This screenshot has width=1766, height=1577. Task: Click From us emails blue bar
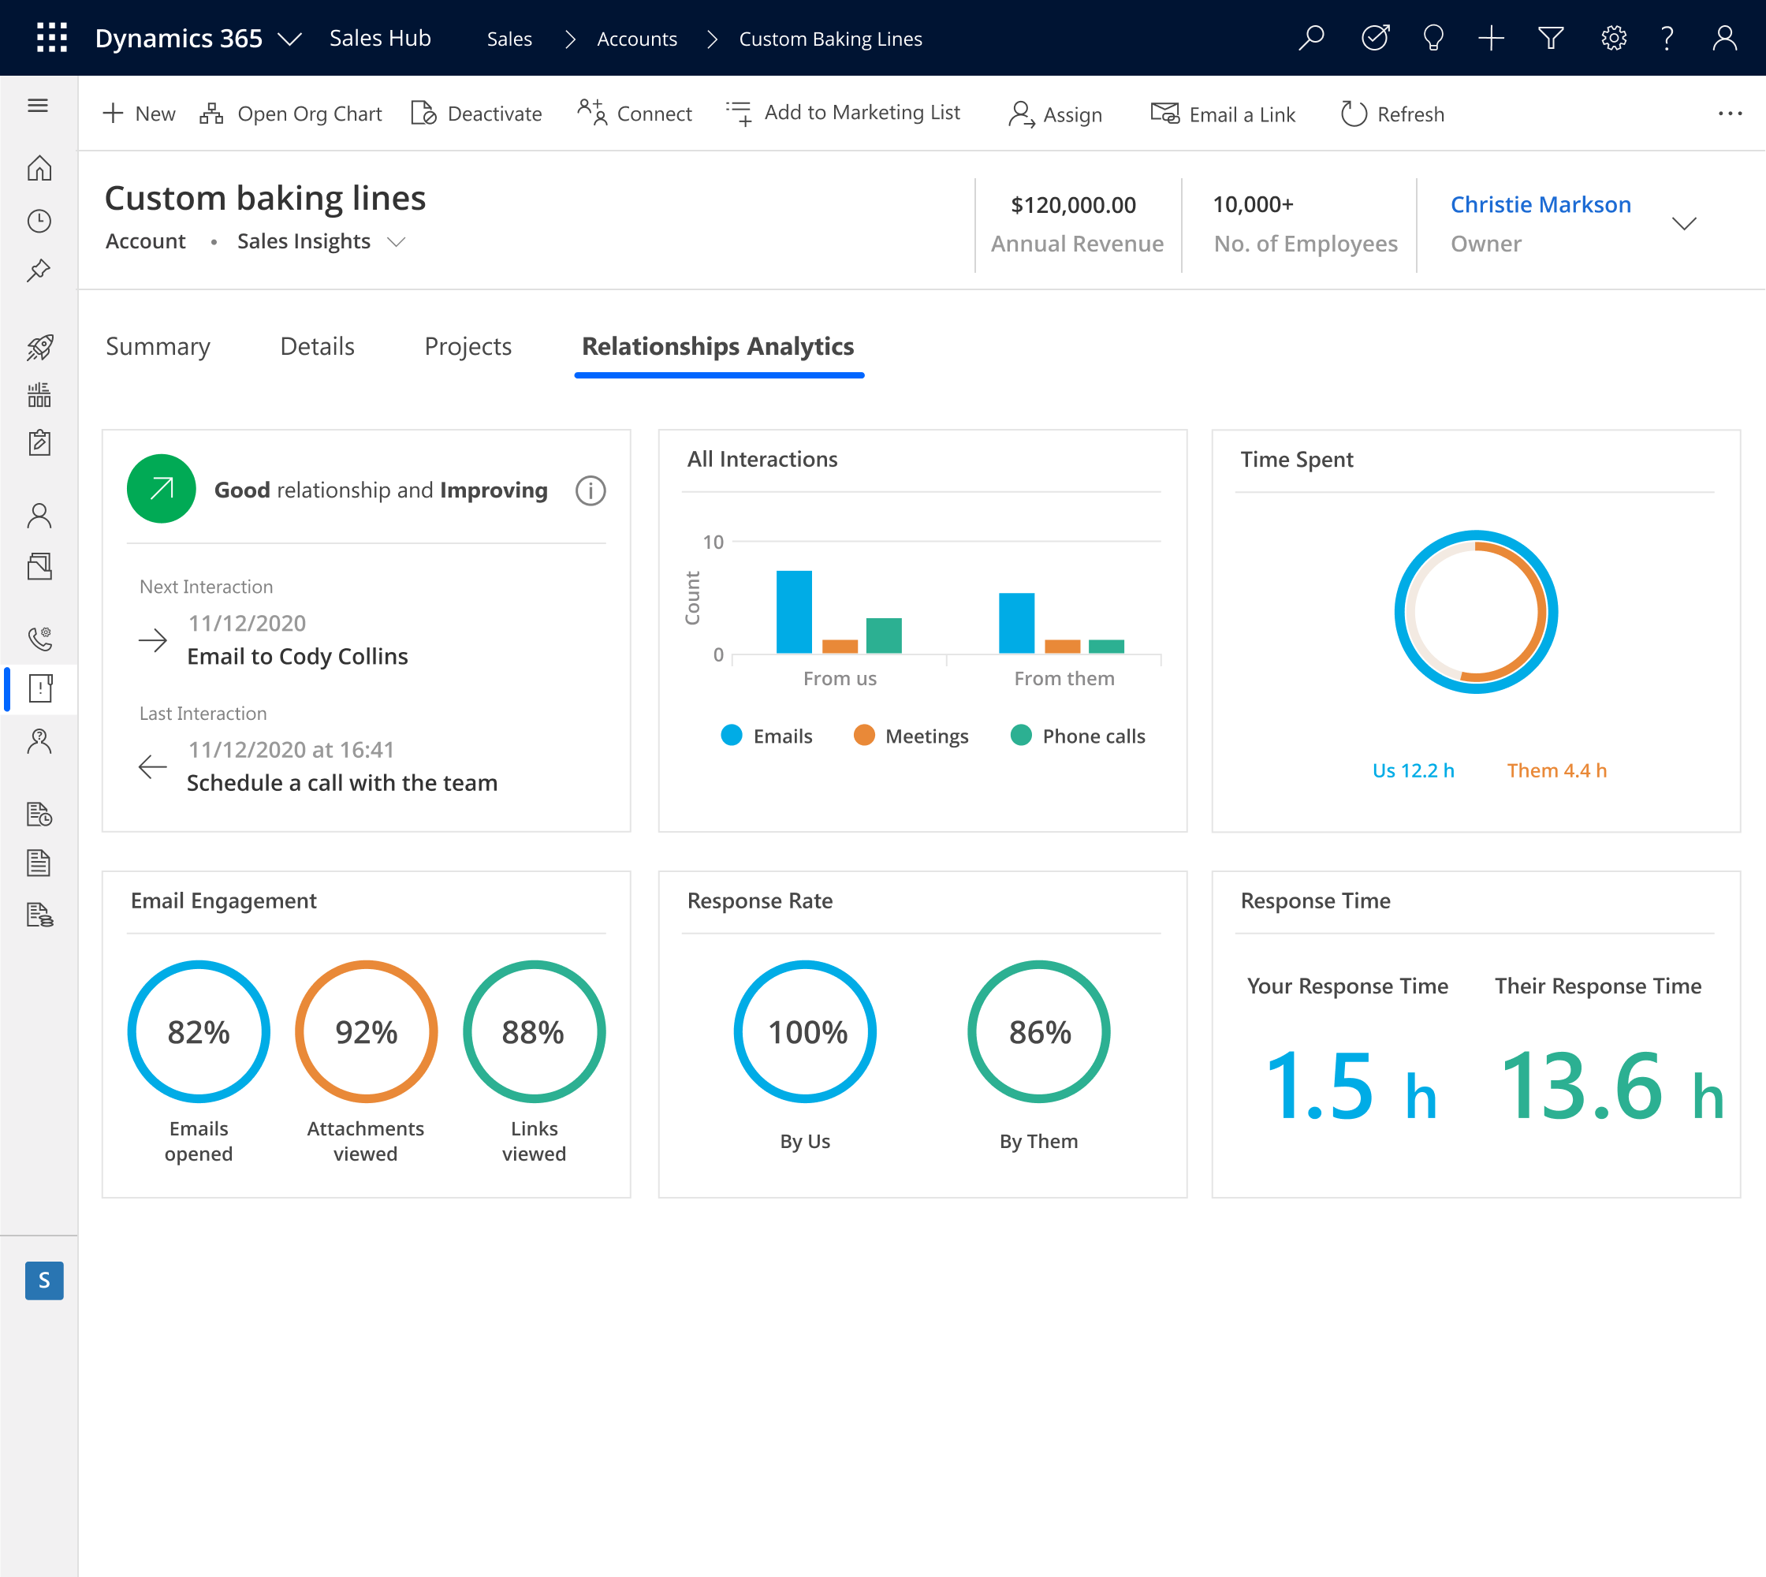794,612
